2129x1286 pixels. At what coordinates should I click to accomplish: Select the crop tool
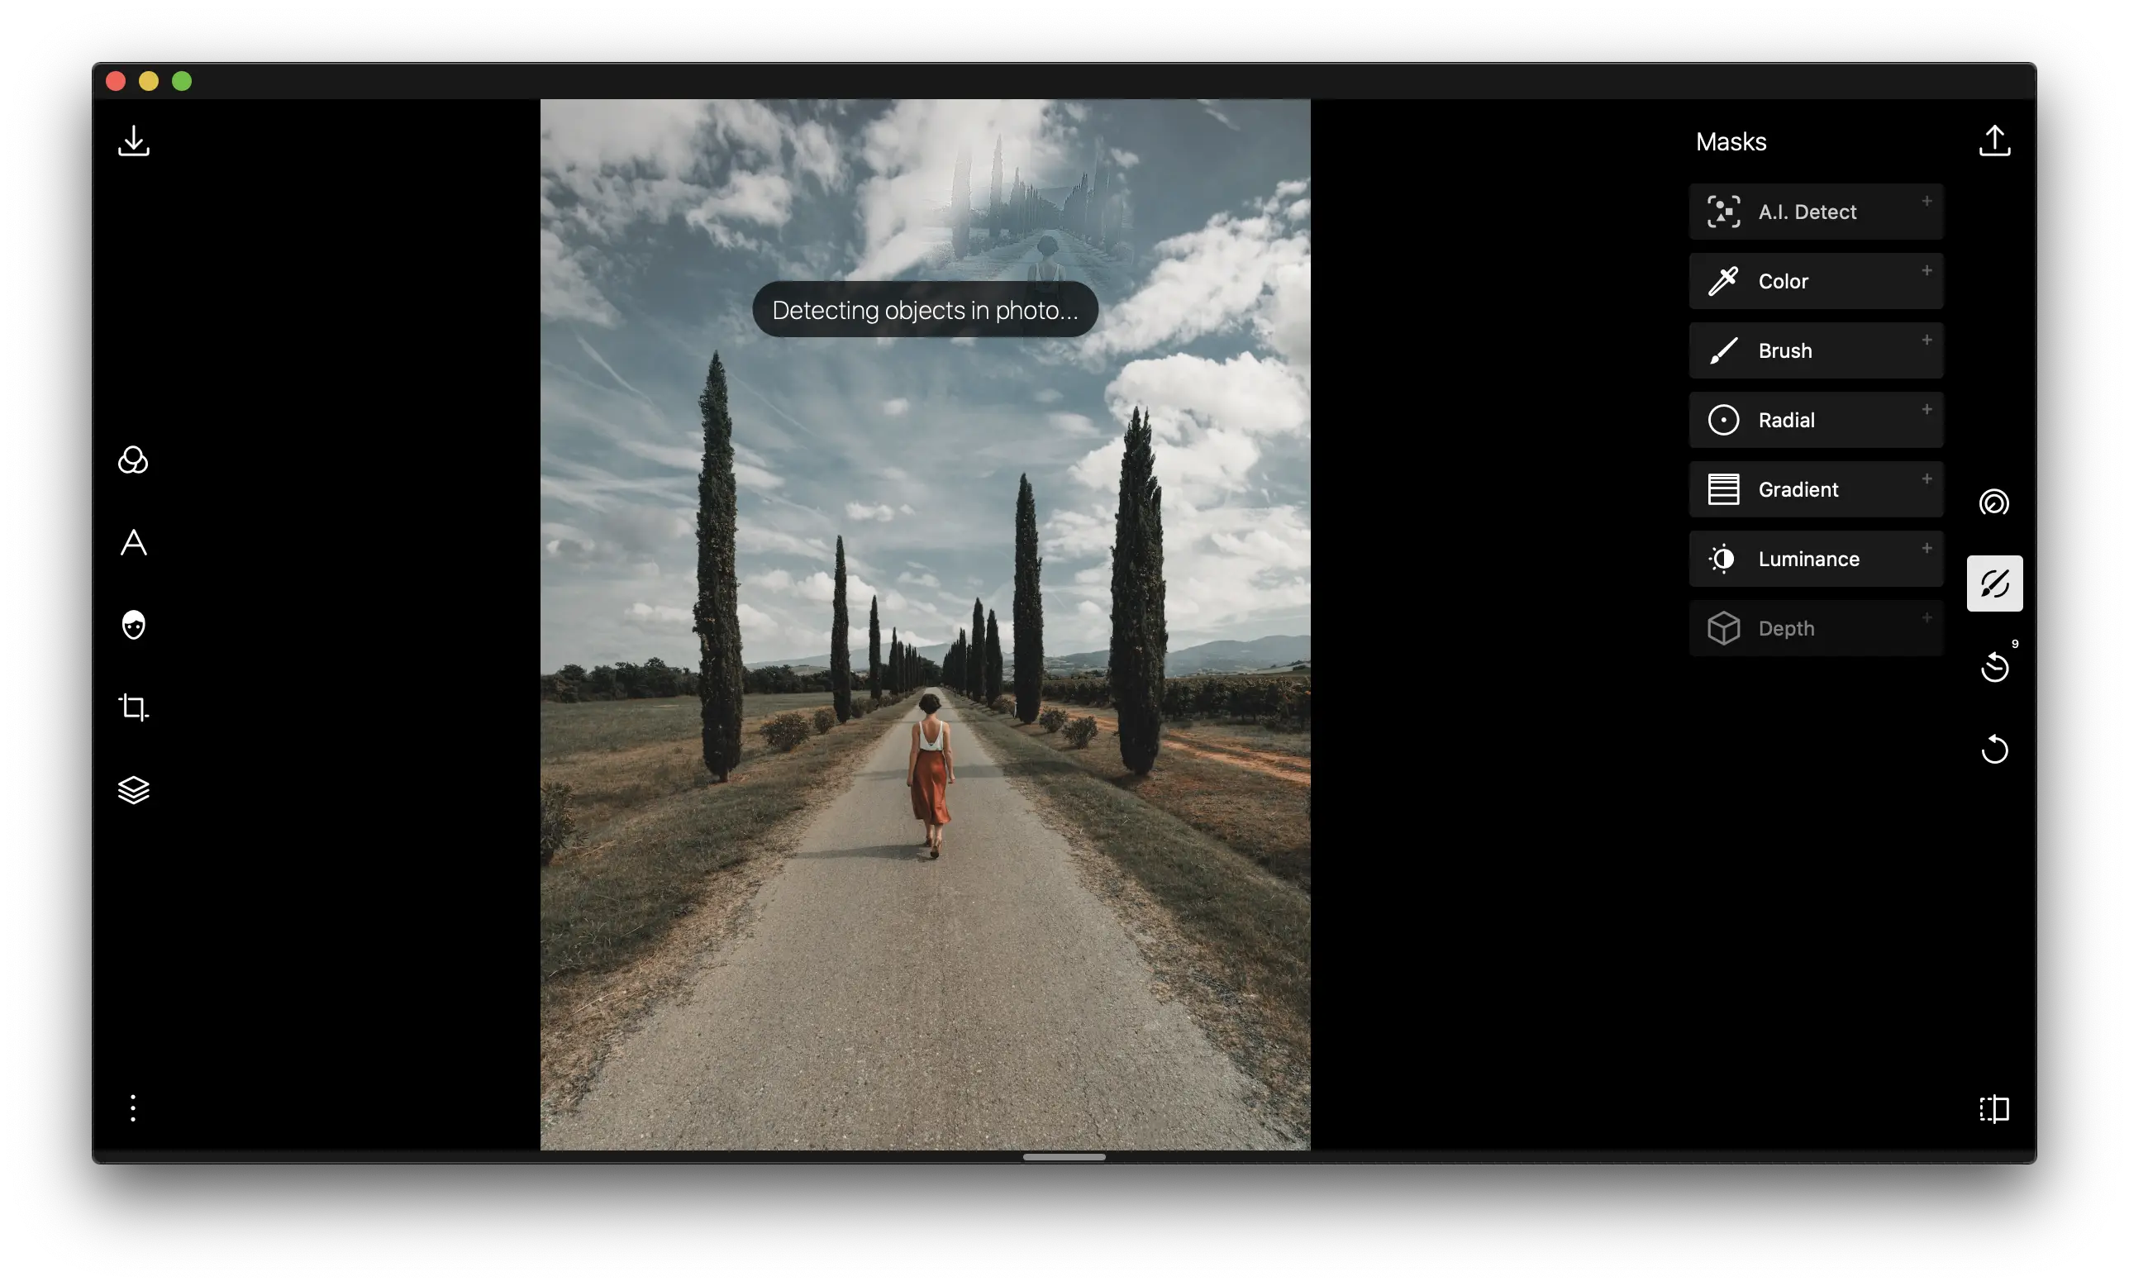click(133, 707)
